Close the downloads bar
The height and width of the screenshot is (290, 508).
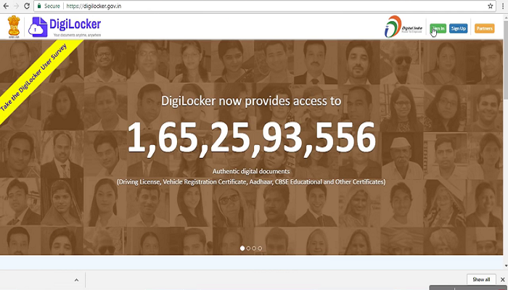(x=501, y=279)
